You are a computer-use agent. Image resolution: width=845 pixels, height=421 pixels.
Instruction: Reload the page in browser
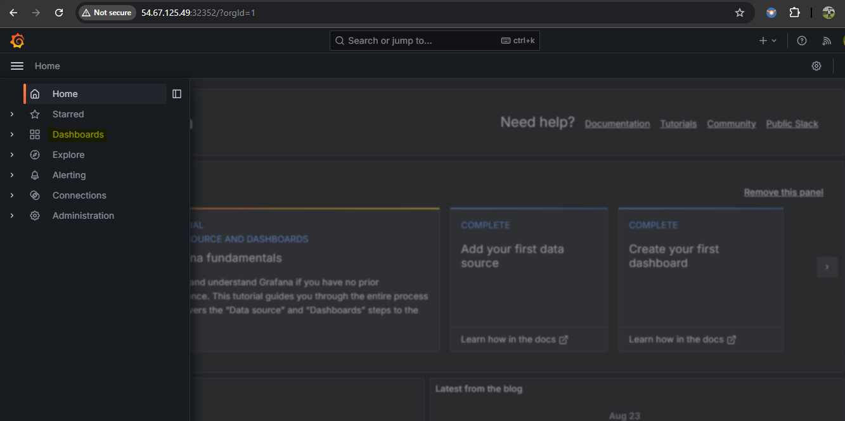[x=59, y=13]
